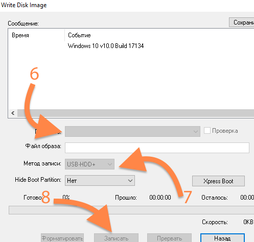The height and width of the screenshot is (242, 254).
Task: Open the disk drive dropdown
Action: (132, 131)
